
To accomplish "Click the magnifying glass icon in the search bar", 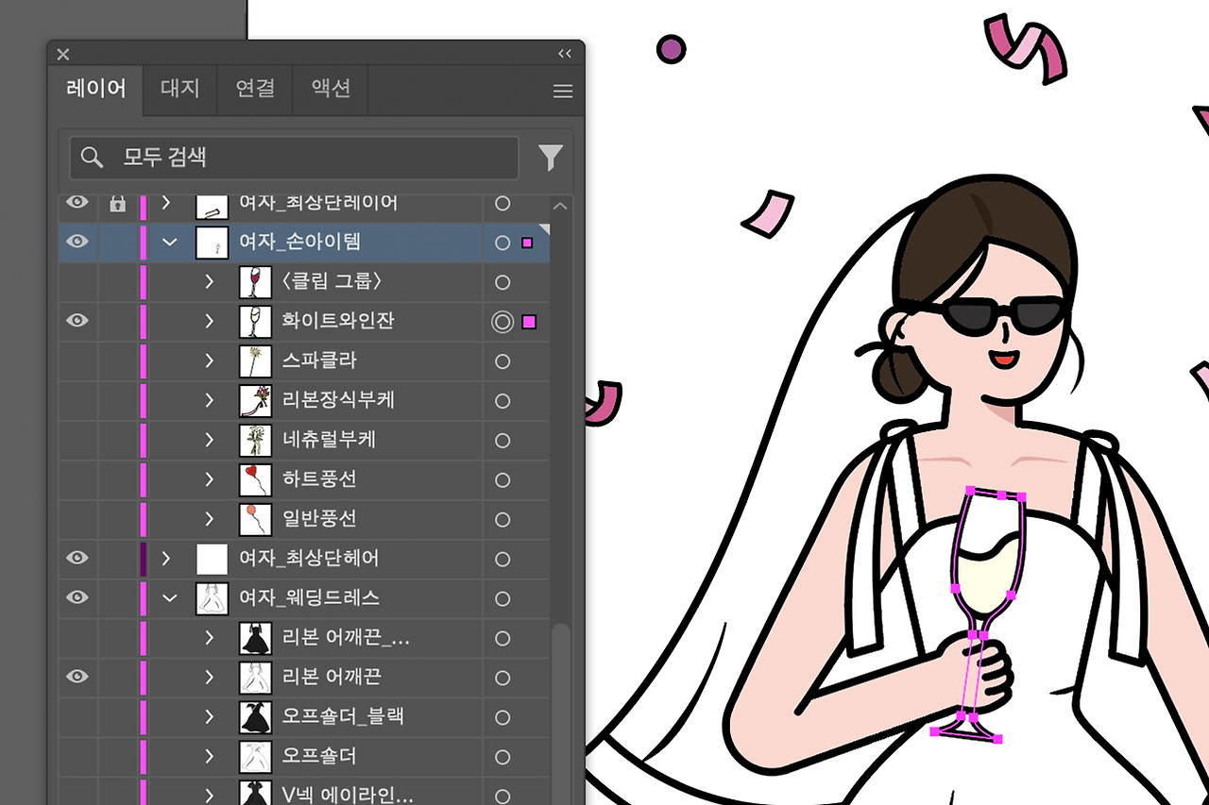I will tap(92, 158).
